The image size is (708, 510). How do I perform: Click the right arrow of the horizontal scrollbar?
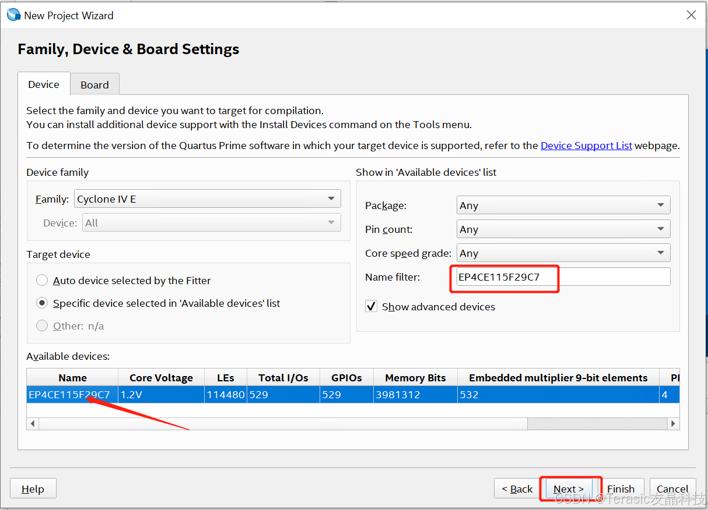(674, 423)
